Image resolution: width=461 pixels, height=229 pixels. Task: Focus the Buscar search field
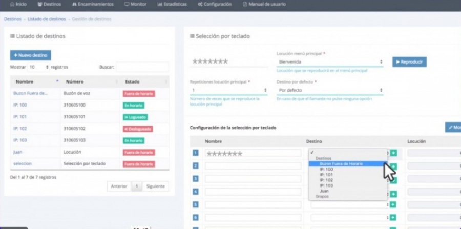click(x=142, y=67)
